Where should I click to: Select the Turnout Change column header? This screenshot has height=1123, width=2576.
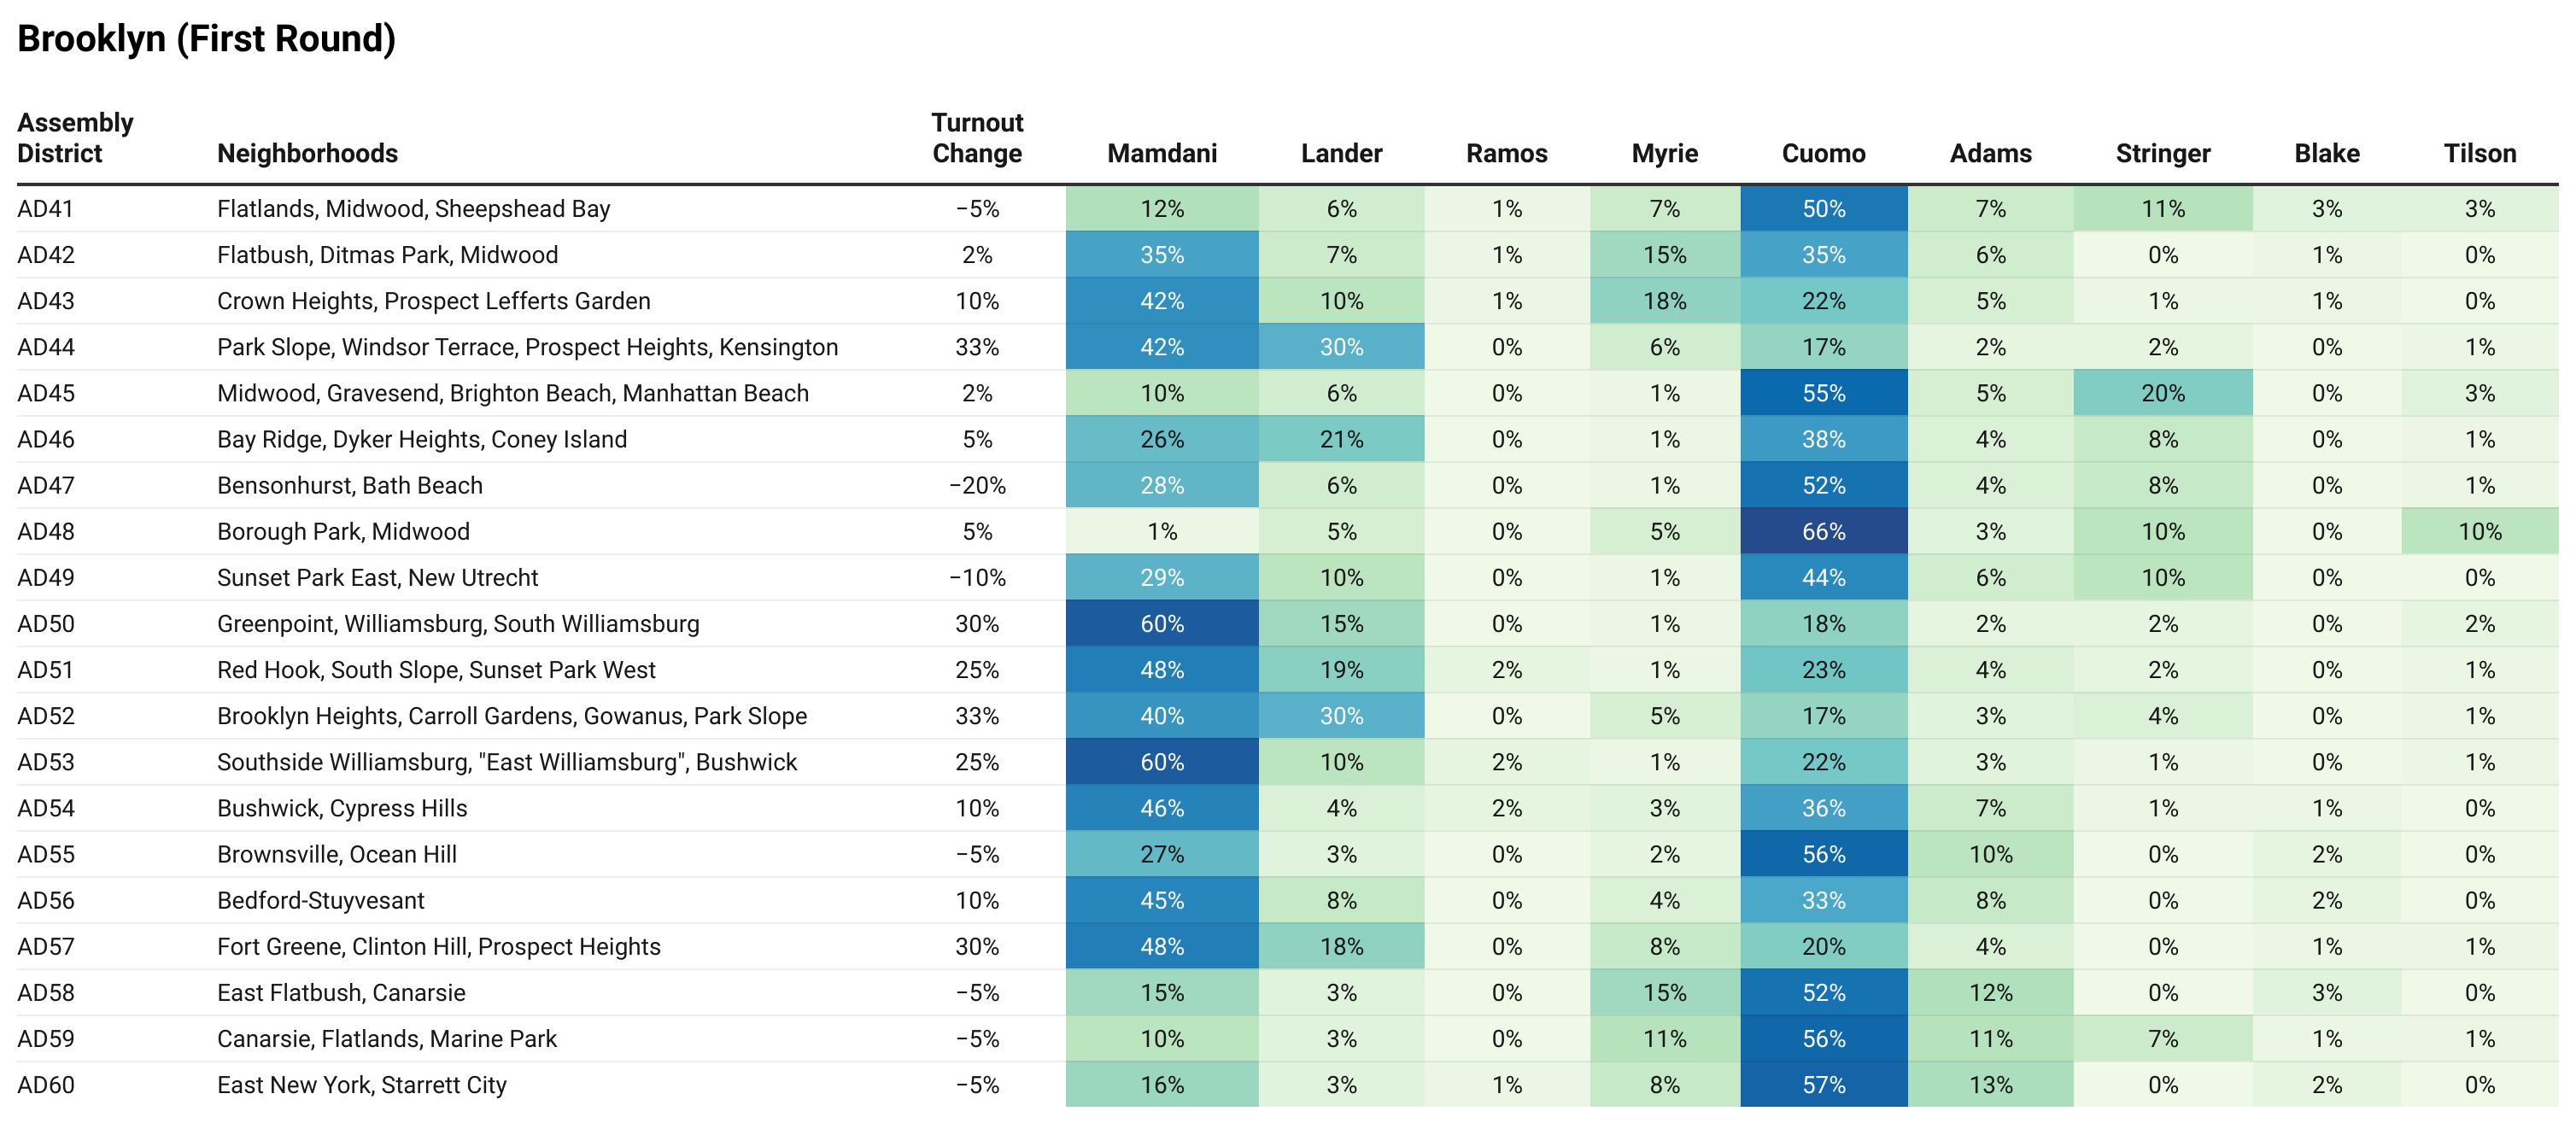pyautogui.click(x=977, y=138)
